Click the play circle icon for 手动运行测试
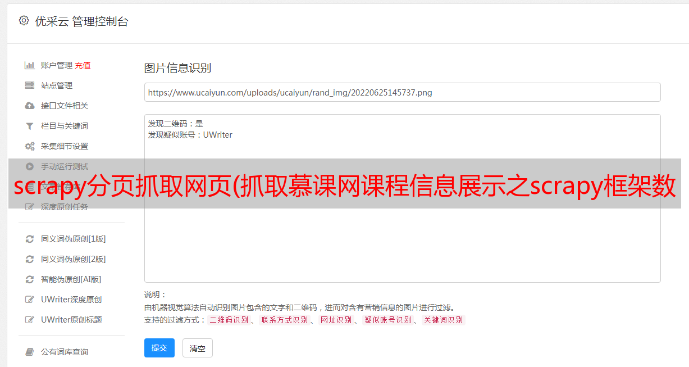 point(30,166)
